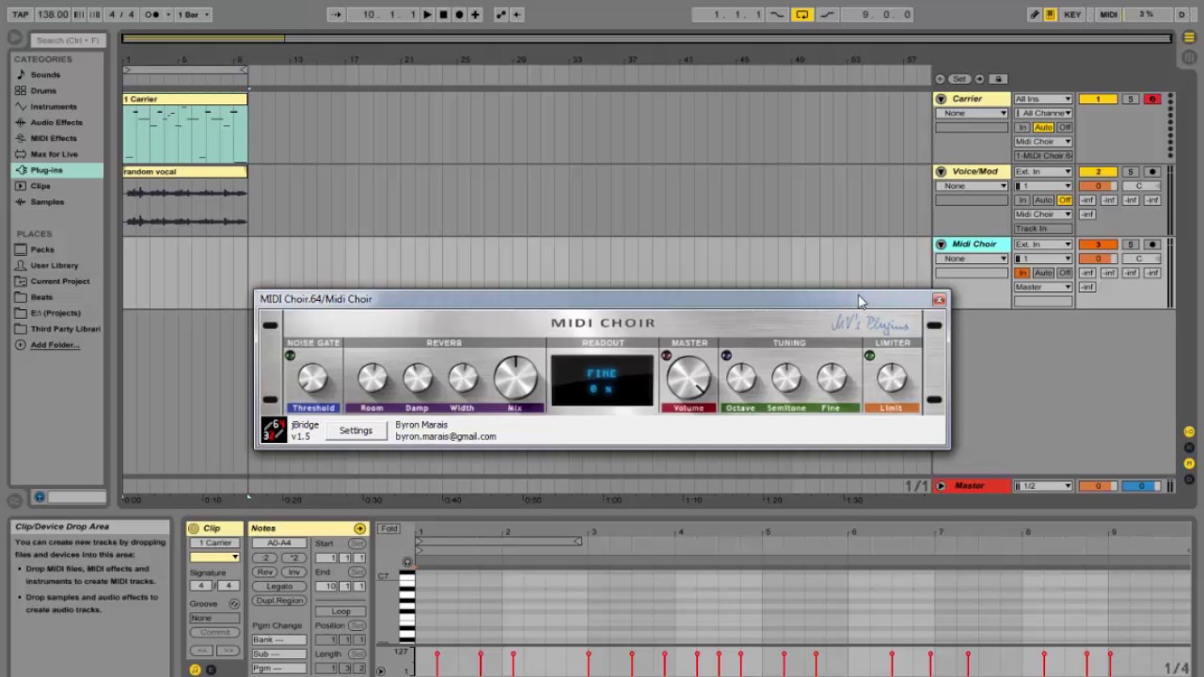Select the Sounds category

click(45, 74)
